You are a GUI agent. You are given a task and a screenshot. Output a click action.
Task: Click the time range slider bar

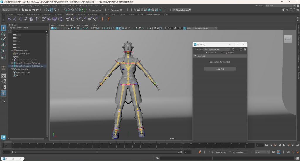(97, 152)
